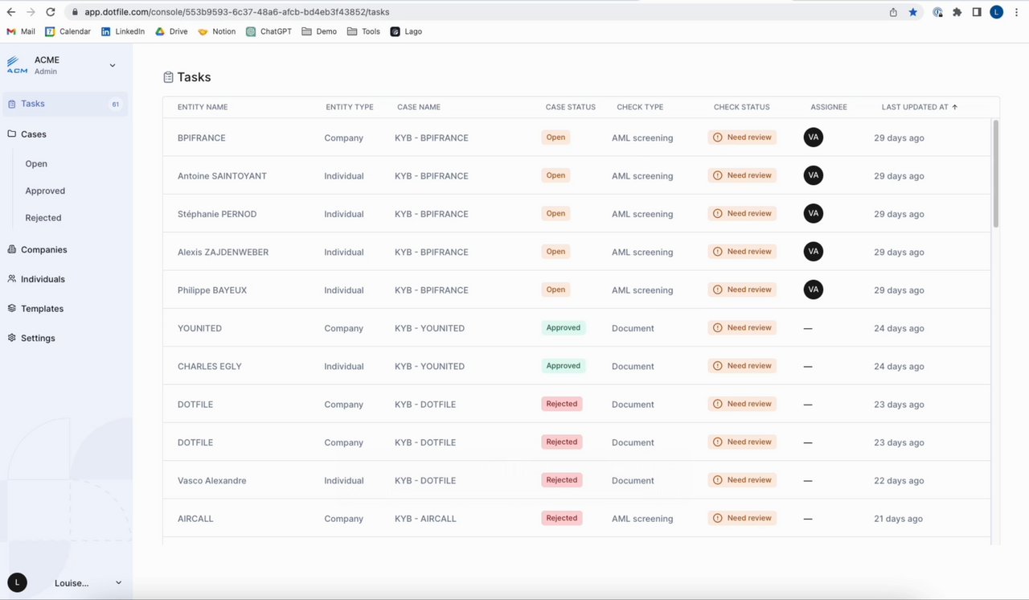Open the Lago bookmark
Screen dimensions: 1029x600
[x=406, y=31]
